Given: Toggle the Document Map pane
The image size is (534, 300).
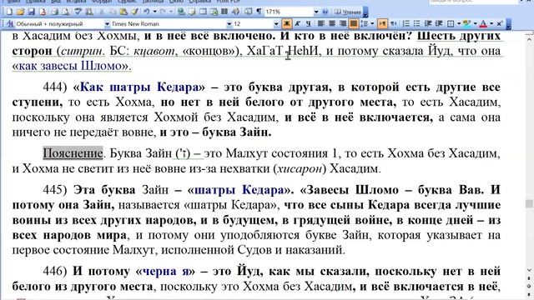Looking at the screenshot, I should pyautogui.click(x=248, y=12).
